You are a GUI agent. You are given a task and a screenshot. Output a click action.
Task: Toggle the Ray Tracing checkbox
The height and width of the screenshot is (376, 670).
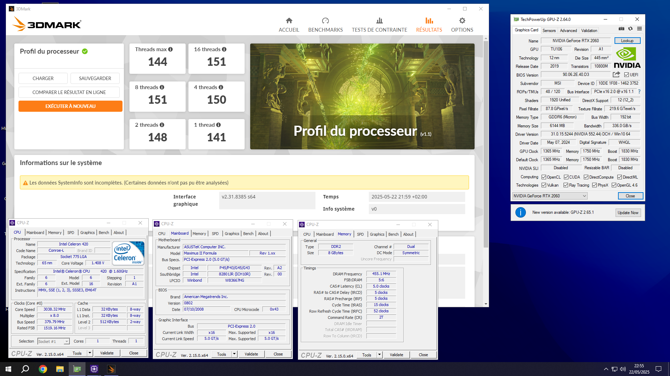pos(566,185)
